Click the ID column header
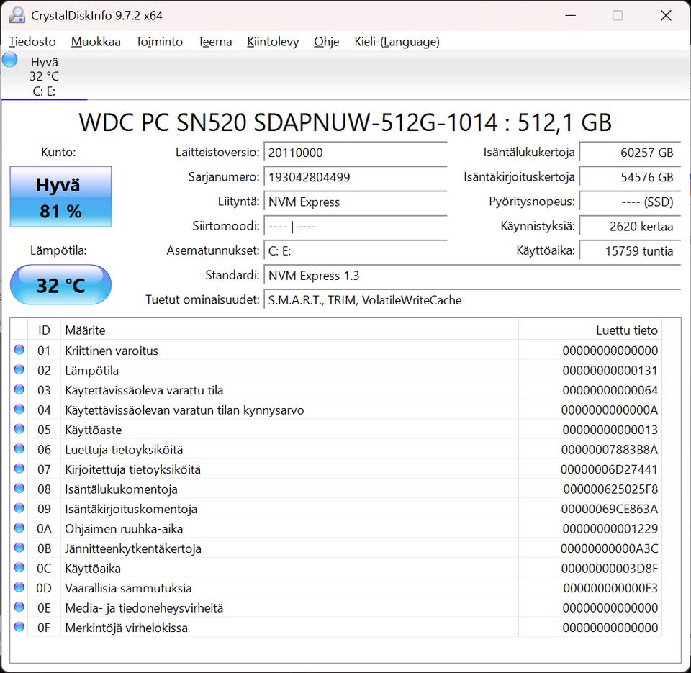 [x=44, y=330]
